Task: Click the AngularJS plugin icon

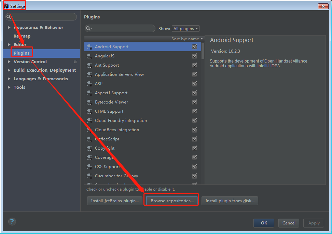Action: 89,56
